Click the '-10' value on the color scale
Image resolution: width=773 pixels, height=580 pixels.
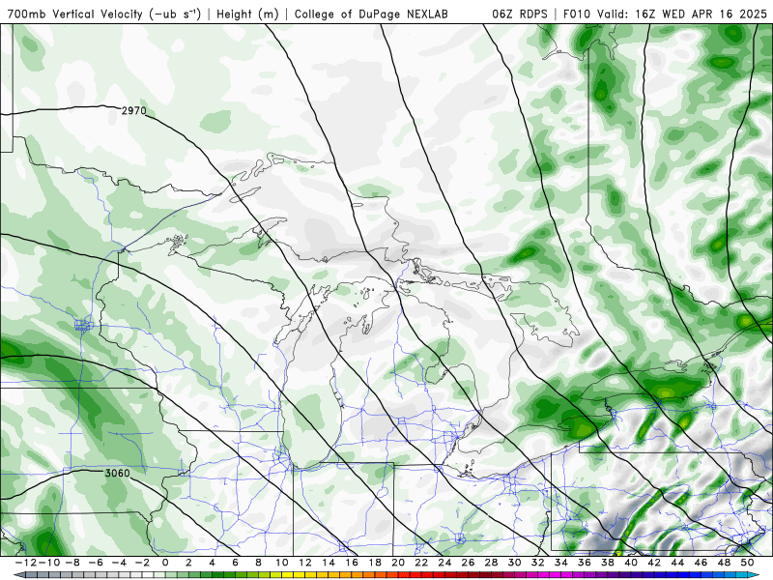[48, 563]
